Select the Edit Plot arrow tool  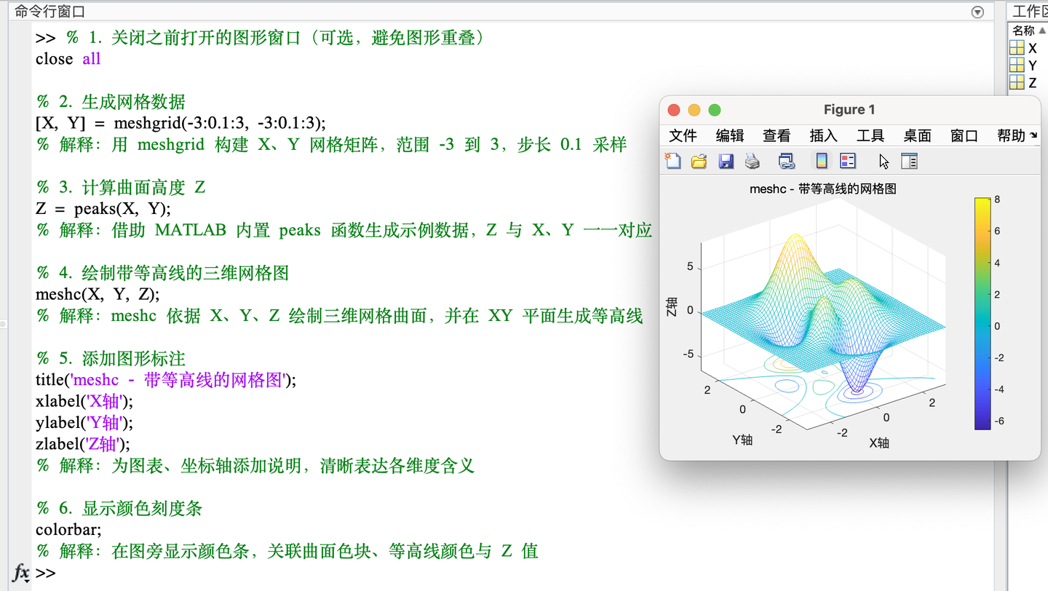[884, 161]
